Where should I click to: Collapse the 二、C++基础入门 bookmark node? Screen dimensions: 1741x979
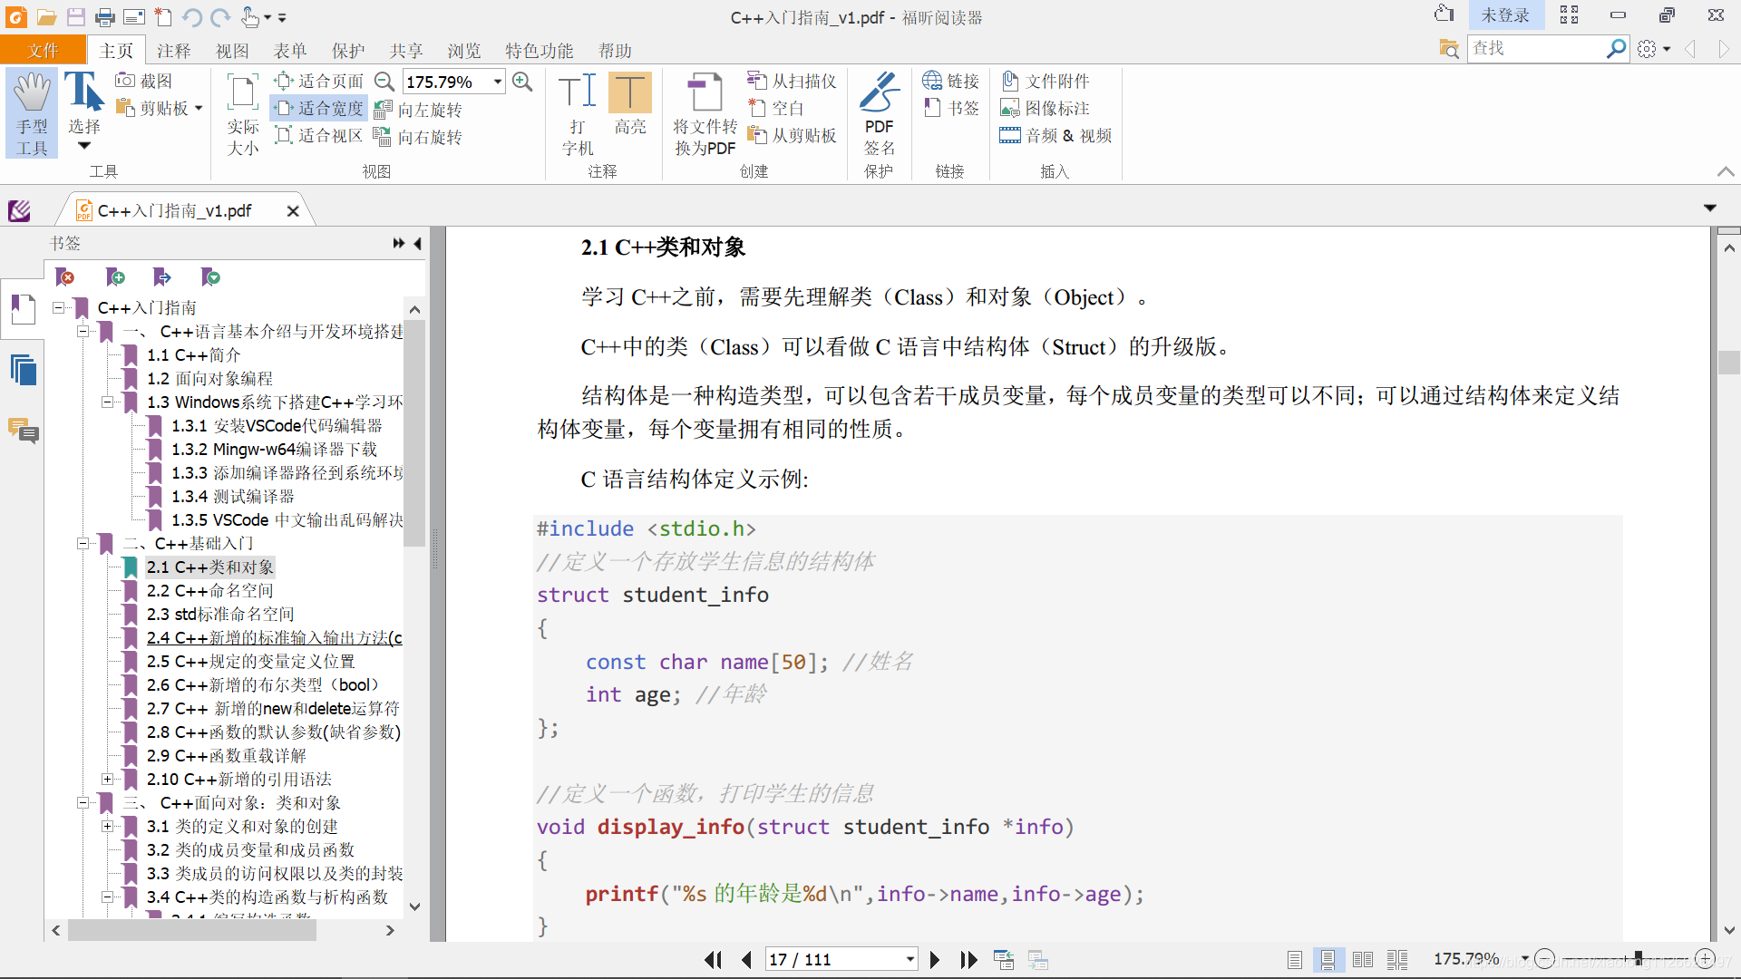83,543
